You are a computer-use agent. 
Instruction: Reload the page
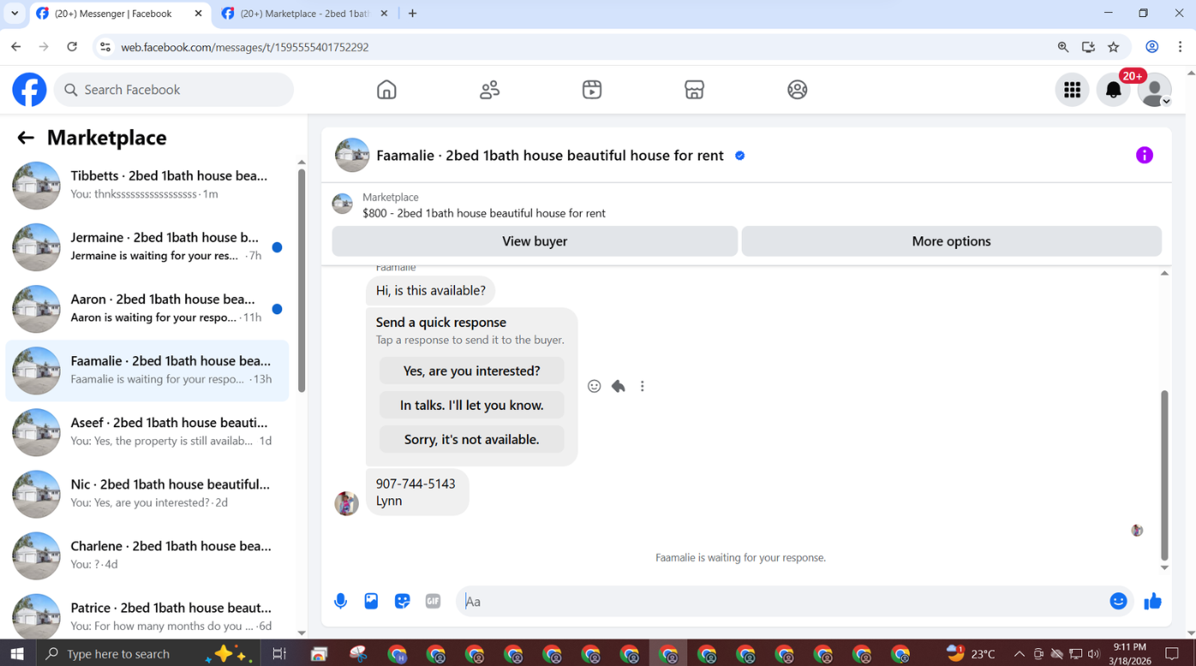pos(72,47)
